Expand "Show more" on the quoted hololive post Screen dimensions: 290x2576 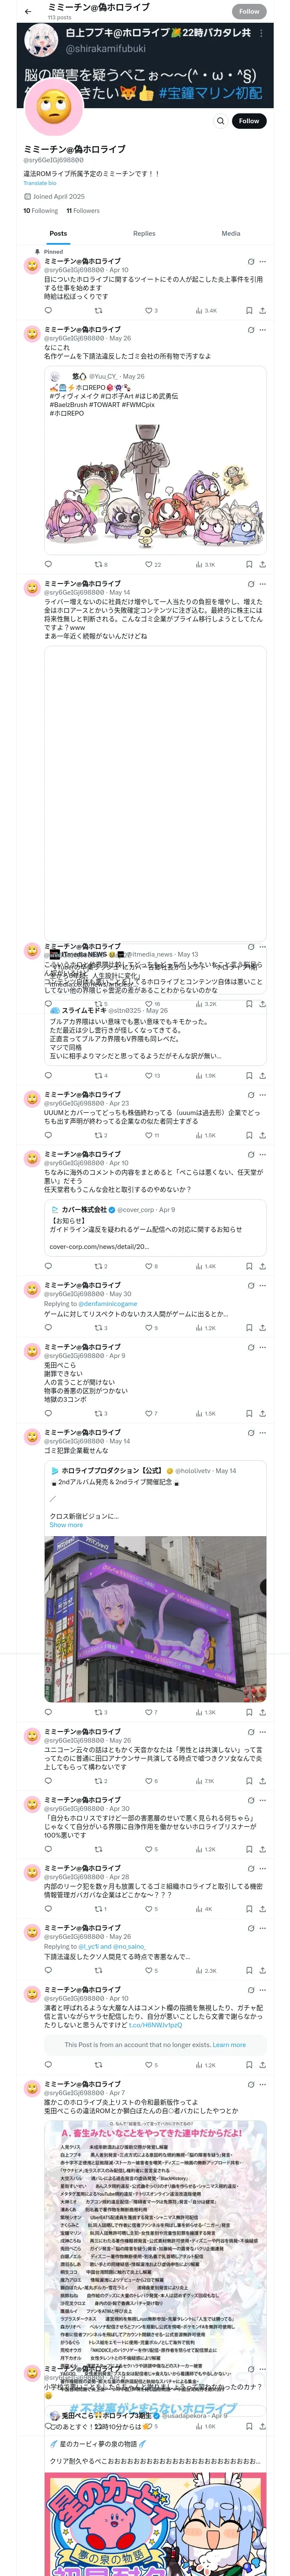click(66, 1525)
